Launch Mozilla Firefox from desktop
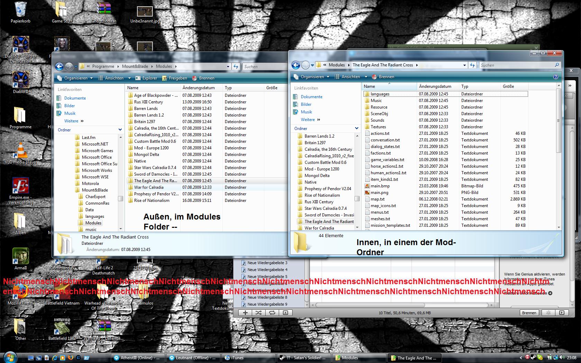This screenshot has height=363, width=581. tap(20, 294)
